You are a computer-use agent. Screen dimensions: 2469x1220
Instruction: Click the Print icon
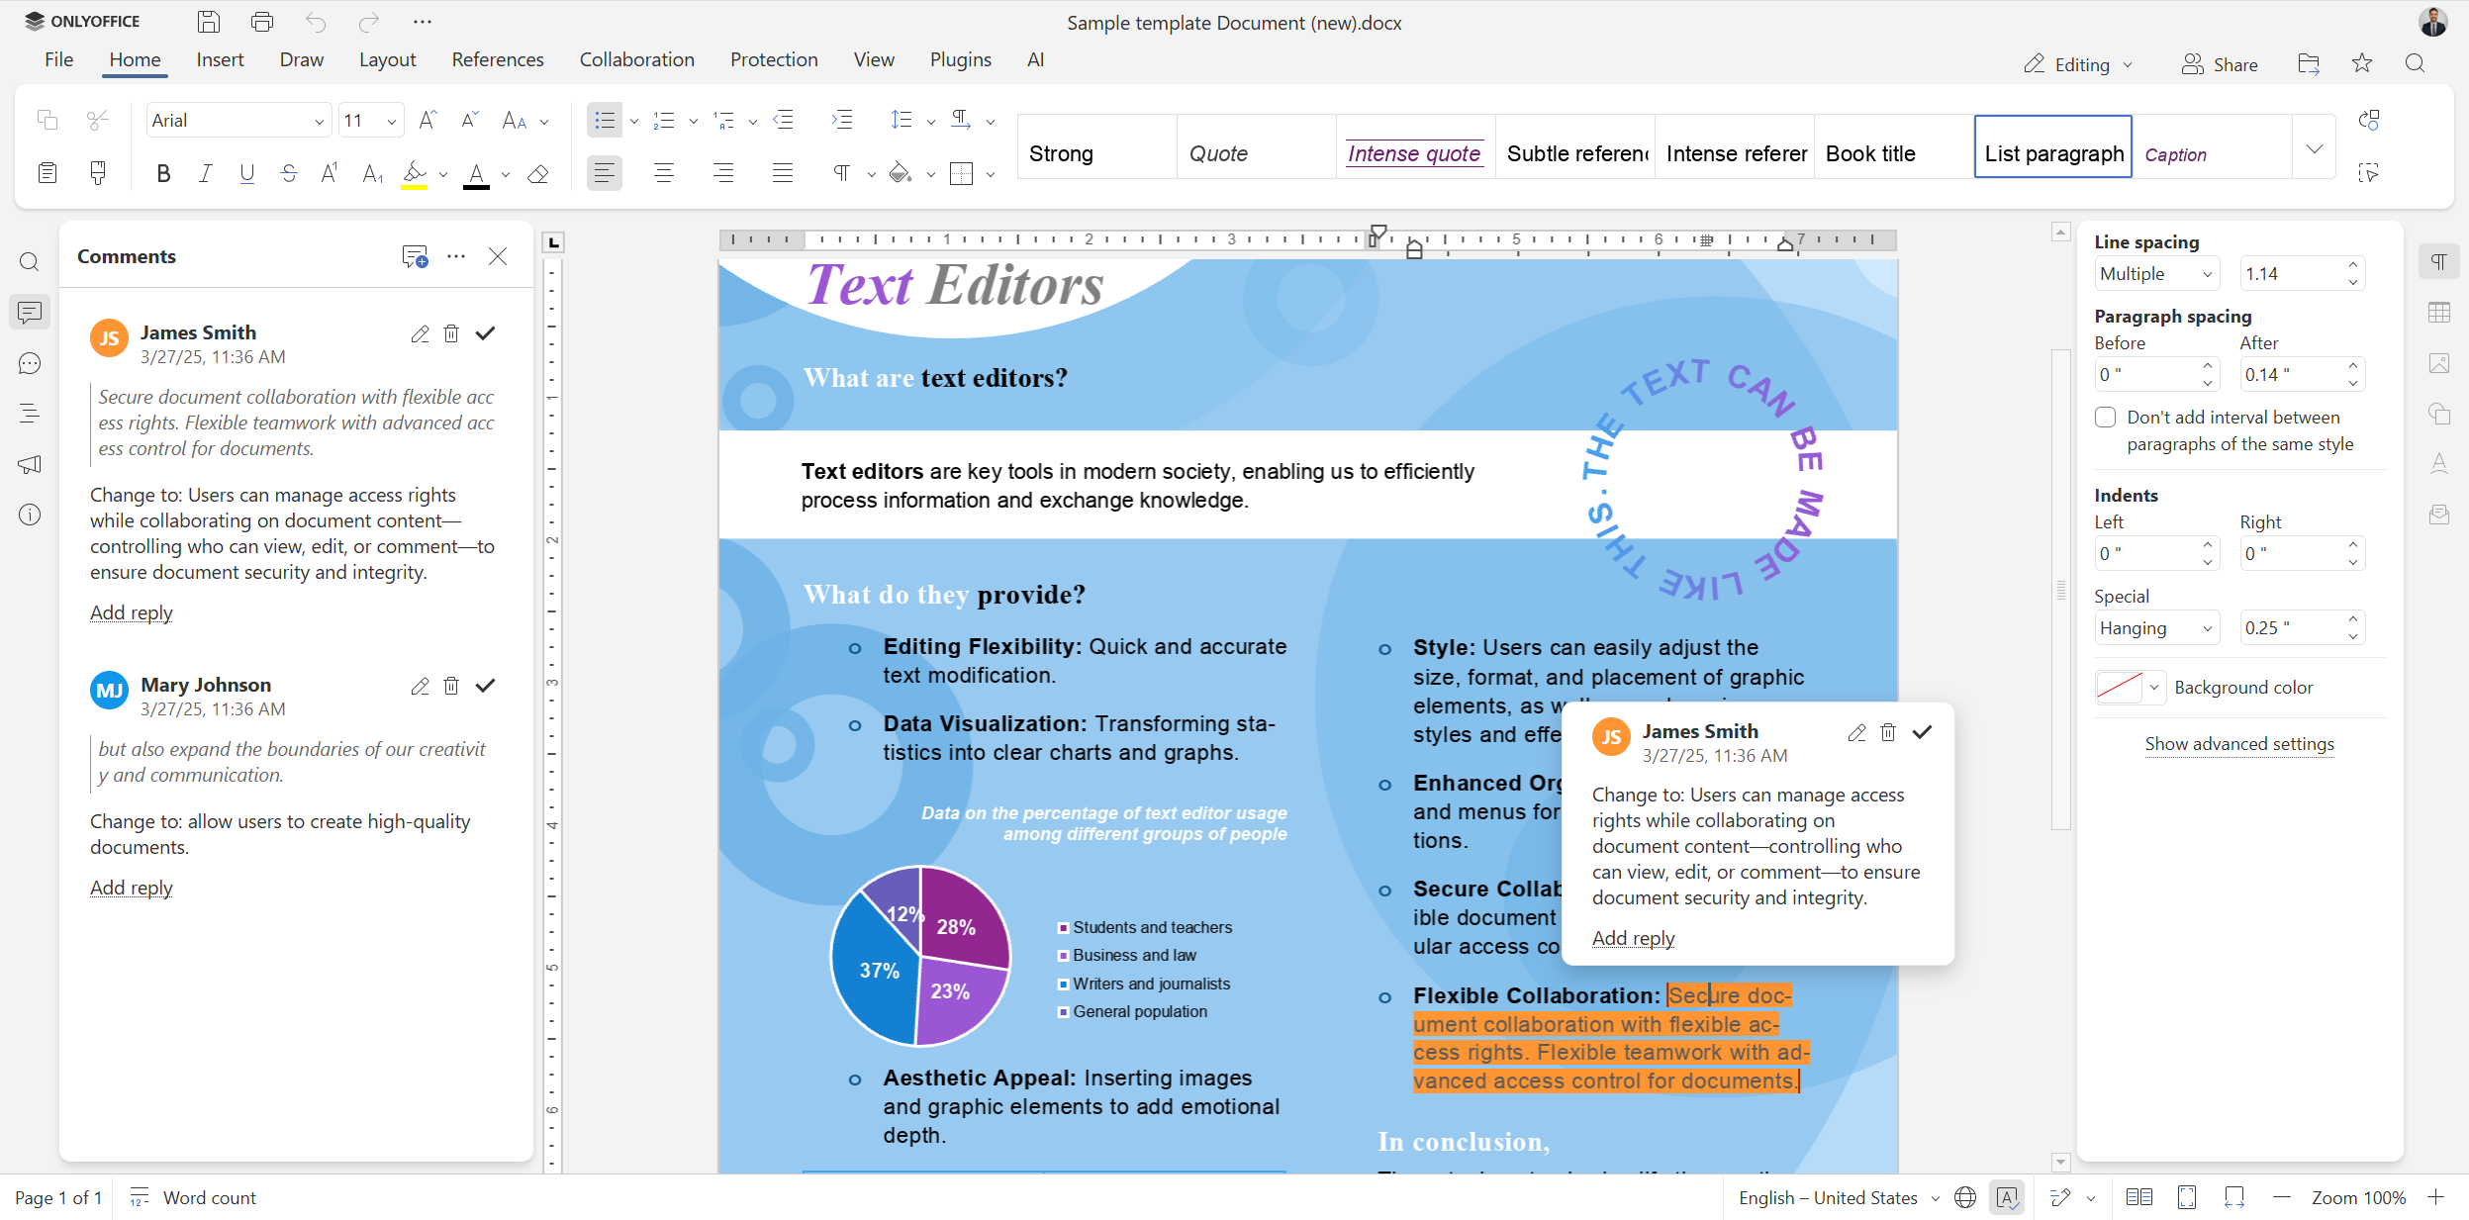[x=262, y=22]
